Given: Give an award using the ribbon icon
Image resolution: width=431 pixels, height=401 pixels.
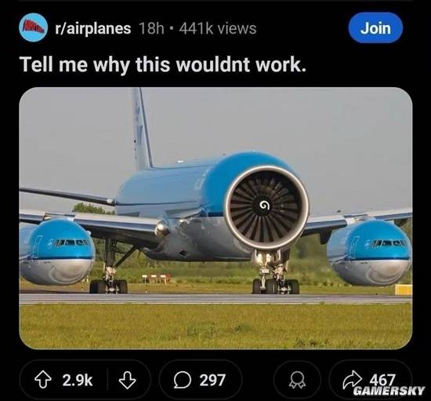Looking at the screenshot, I should tap(297, 381).
